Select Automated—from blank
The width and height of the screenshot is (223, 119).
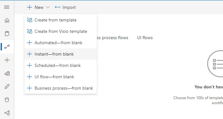(61, 43)
